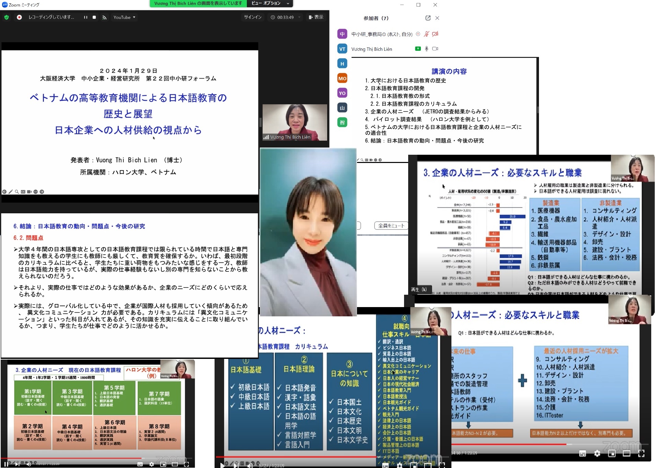The image size is (655, 468).
Task: Mute volume in bottom-left video player
Action: (29, 464)
